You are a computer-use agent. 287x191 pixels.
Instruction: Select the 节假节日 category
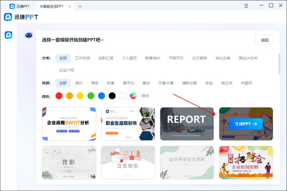(176, 58)
